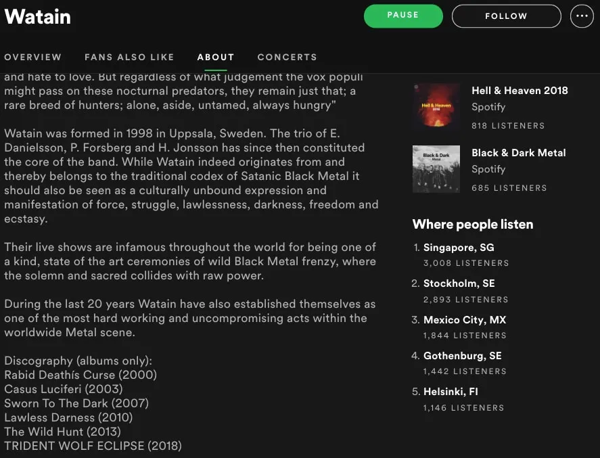Open Singapore, SG listener location
Image resolution: width=600 pixels, height=458 pixels.
[x=459, y=248]
